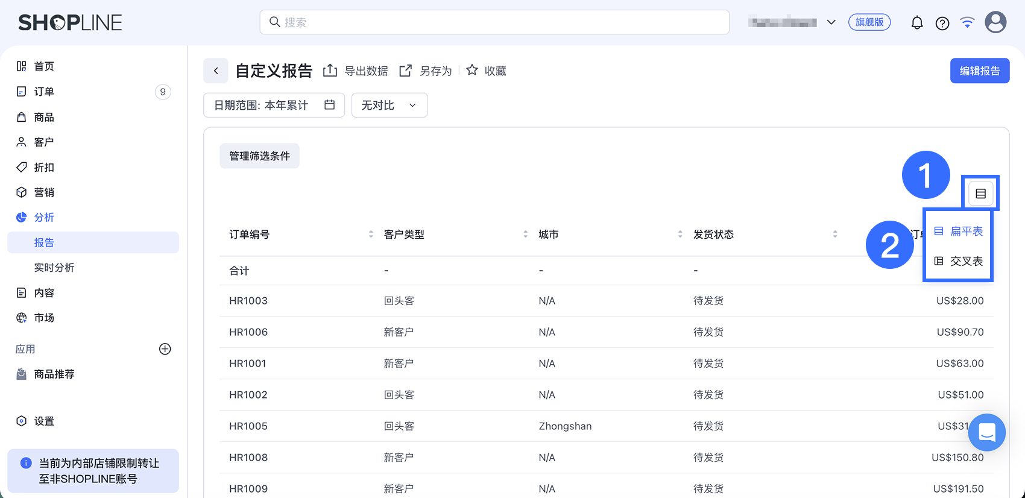The width and height of the screenshot is (1025, 498).
Task: Select 交叉表 from the view menu
Action: click(958, 261)
